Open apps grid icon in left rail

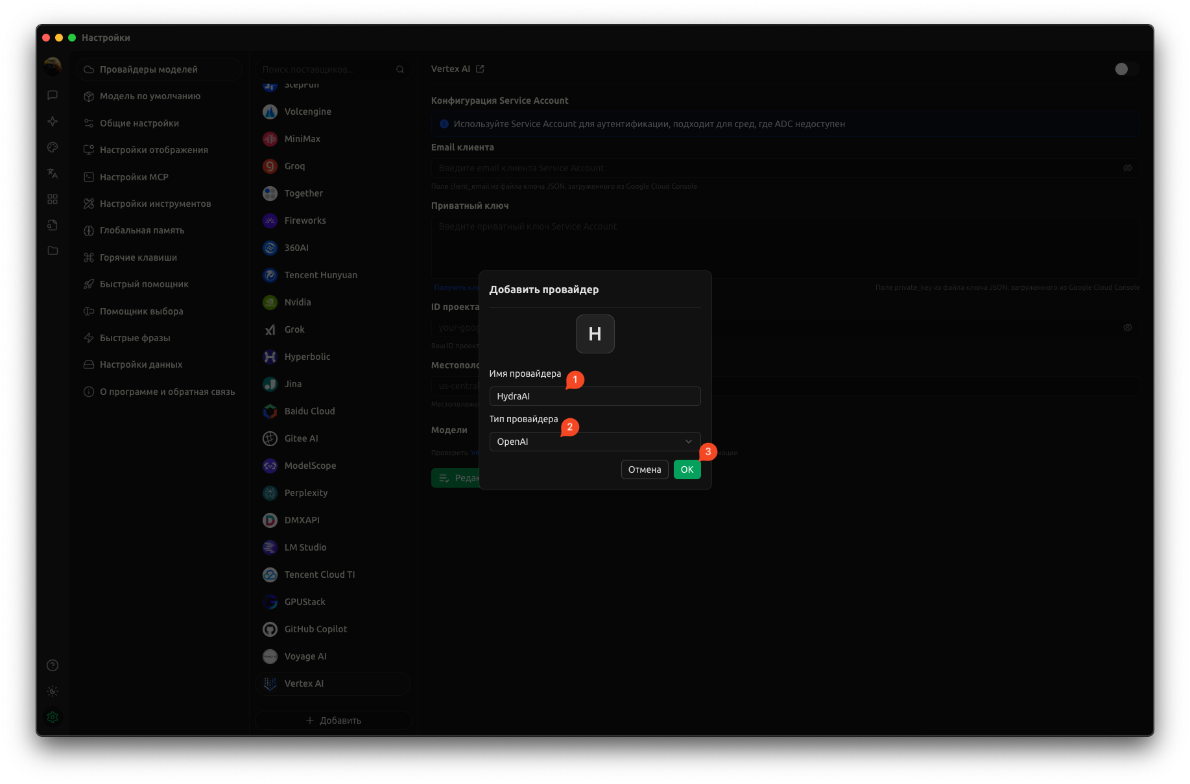point(53,199)
